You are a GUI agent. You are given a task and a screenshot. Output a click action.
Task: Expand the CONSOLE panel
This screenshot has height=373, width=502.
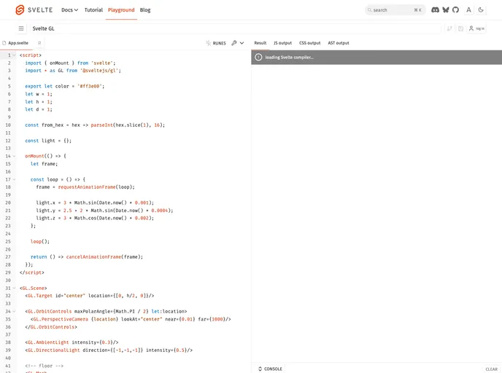tap(270, 369)
